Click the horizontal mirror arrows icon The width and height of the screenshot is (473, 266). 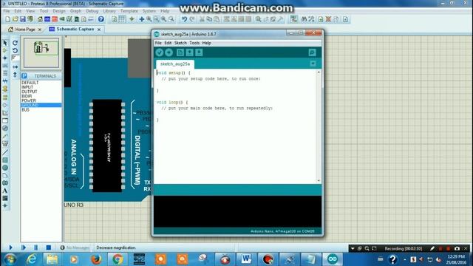(15, 66)
